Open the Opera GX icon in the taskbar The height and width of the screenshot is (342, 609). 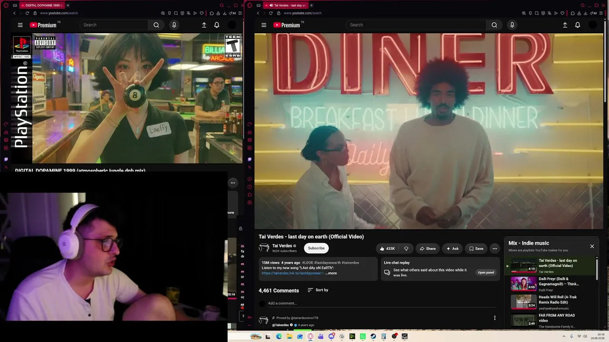pos(310,336)
